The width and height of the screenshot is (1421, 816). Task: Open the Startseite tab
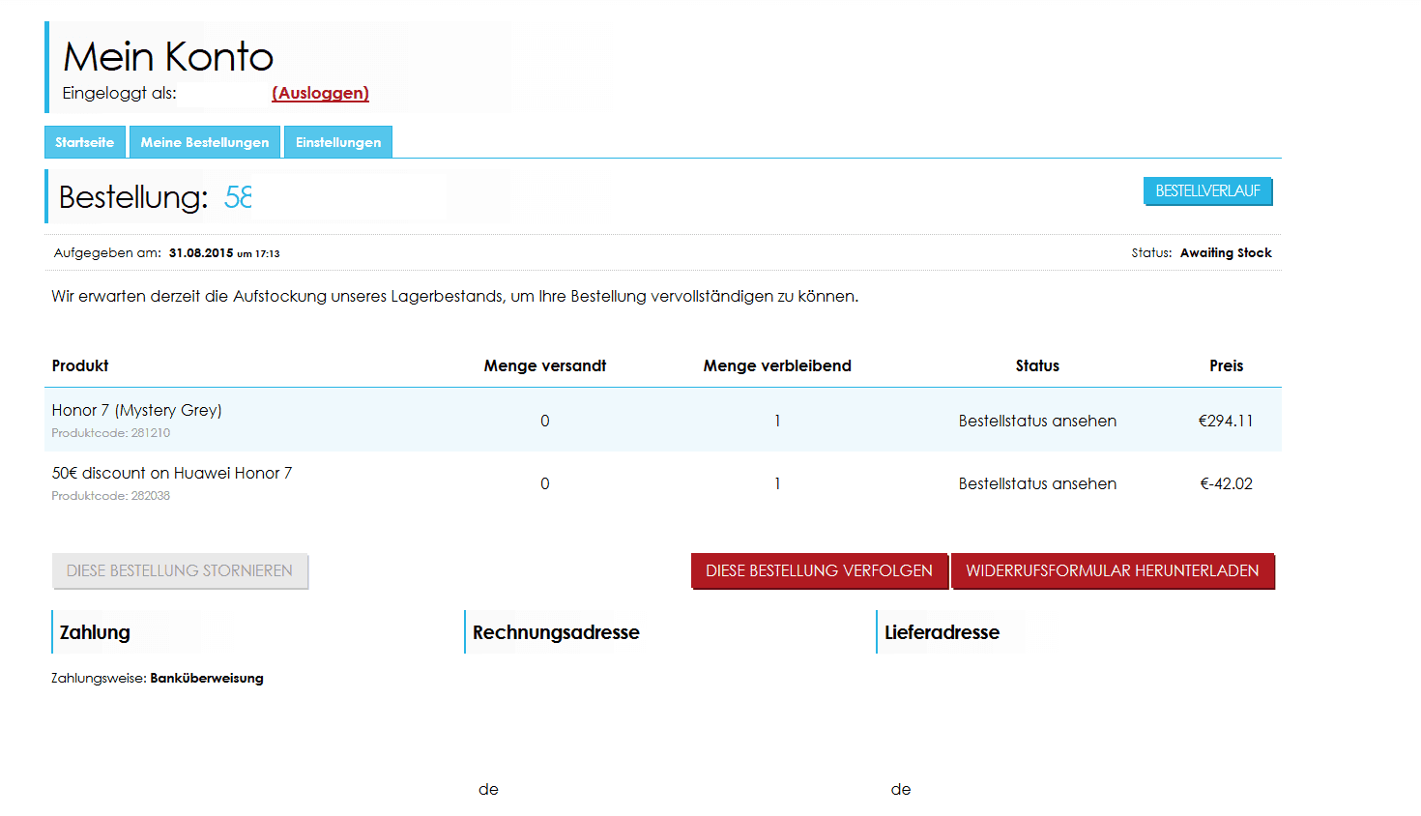point(85,142)
